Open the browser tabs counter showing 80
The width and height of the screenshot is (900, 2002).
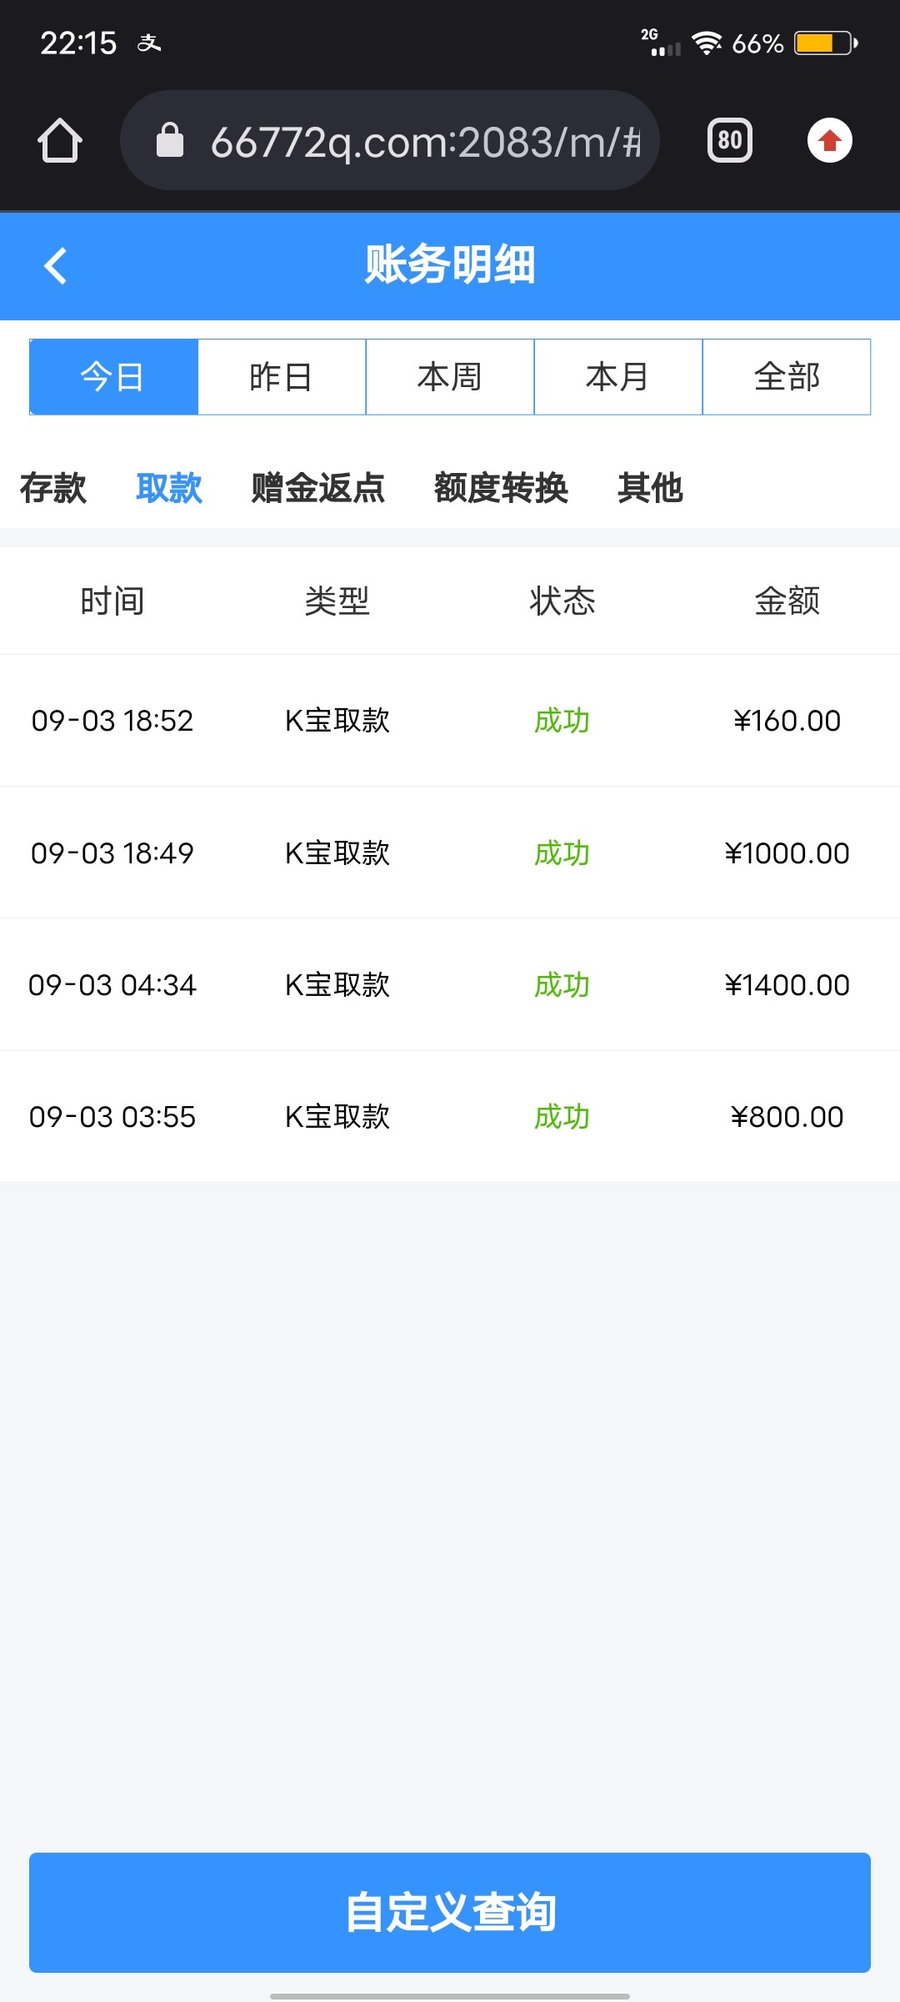pyautogui.click(x=729, y=140)
